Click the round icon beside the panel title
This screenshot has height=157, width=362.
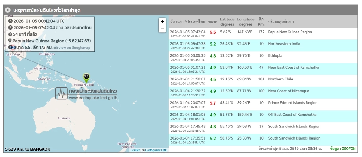coord(8,10)
